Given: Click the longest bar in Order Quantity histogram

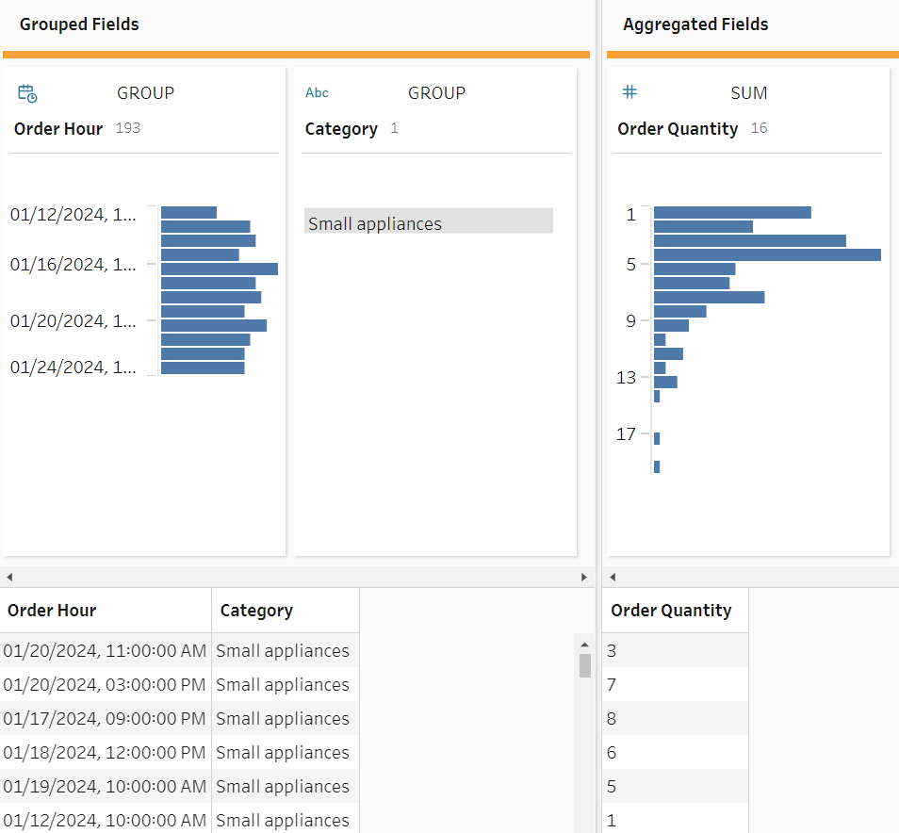Looking at the screenshot, I should tap(767, 254).
